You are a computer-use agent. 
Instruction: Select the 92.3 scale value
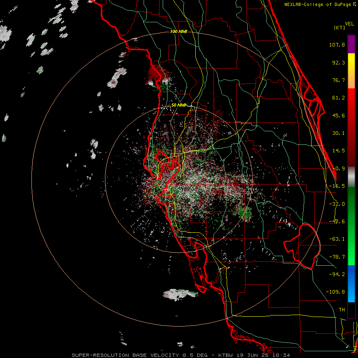pos(339,62)
